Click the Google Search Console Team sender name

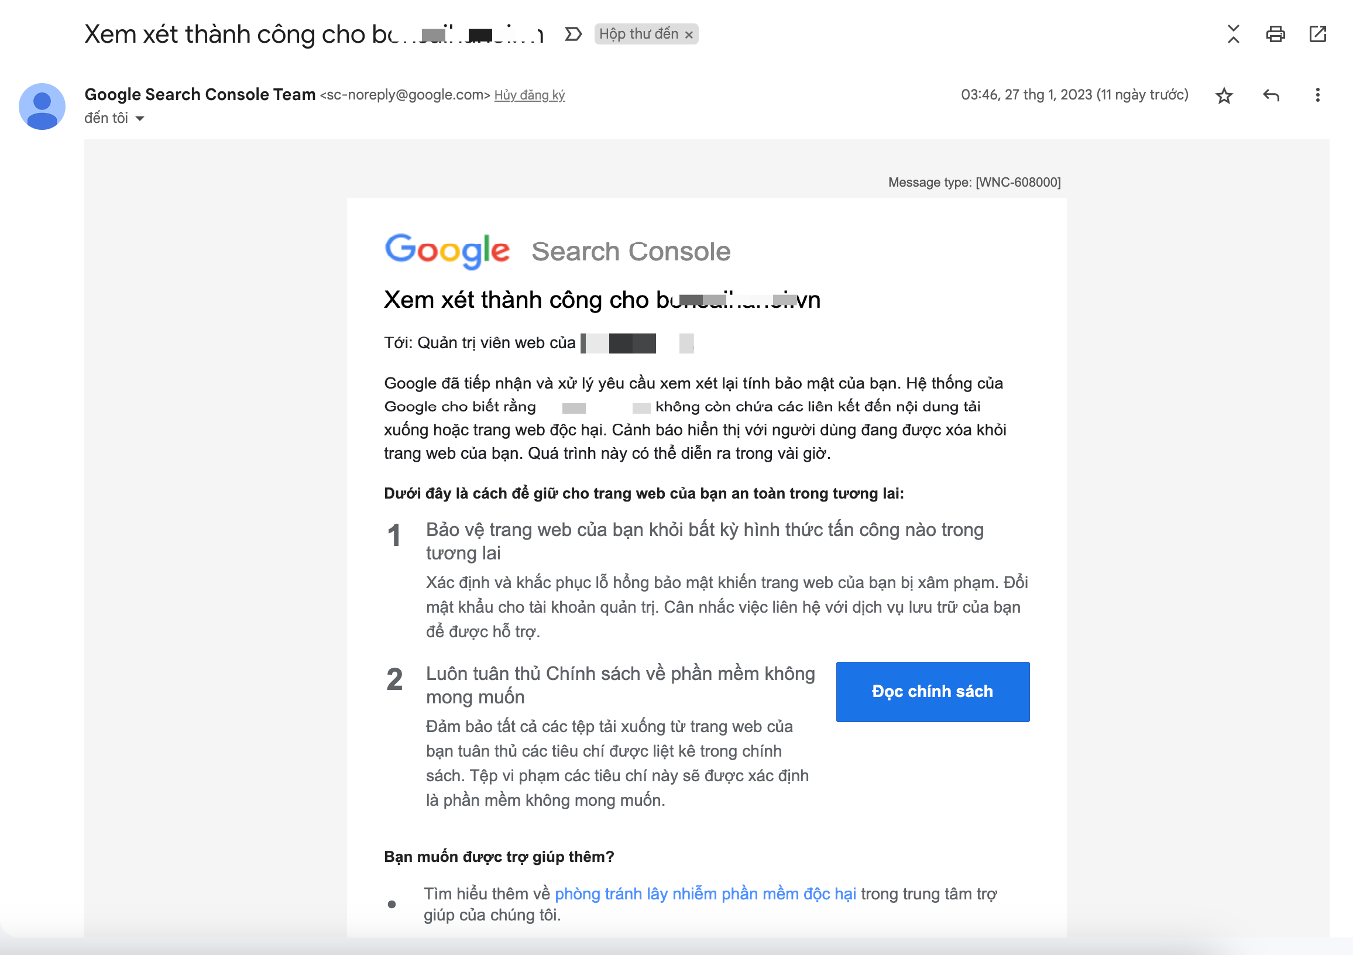[x=200, y=94]
